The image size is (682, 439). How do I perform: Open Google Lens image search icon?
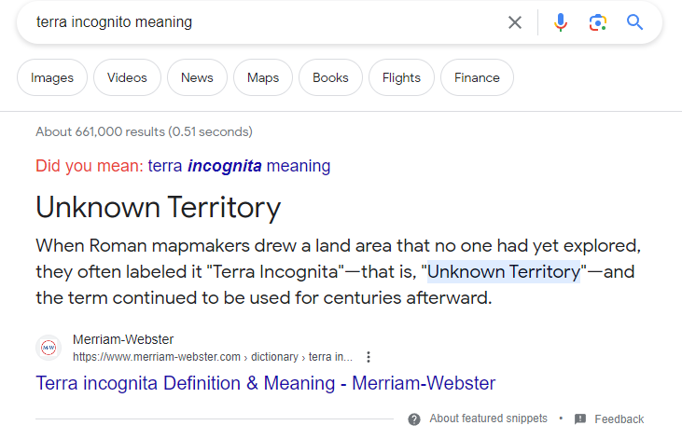(x=598, y=22)
